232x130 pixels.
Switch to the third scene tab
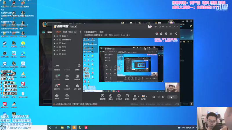(70, 32)
